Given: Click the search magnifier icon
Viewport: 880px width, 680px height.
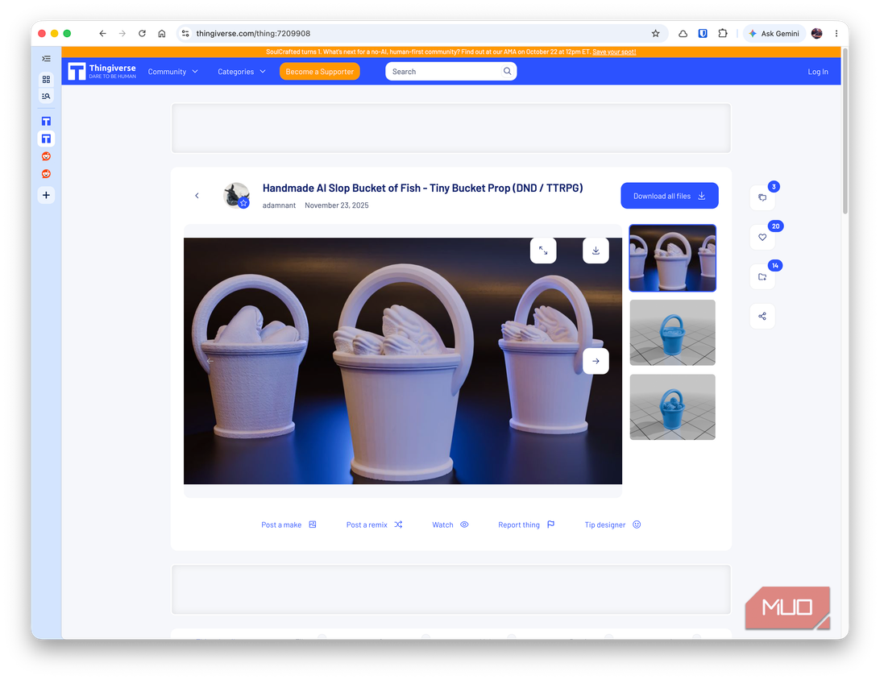Looking at the screenshot, I should 508,71.
